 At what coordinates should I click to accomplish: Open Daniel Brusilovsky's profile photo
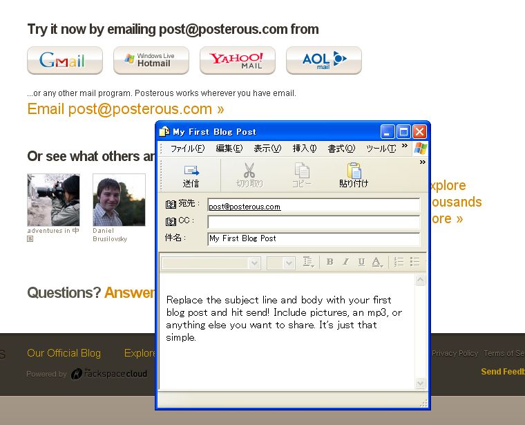[x=120, y=200]
